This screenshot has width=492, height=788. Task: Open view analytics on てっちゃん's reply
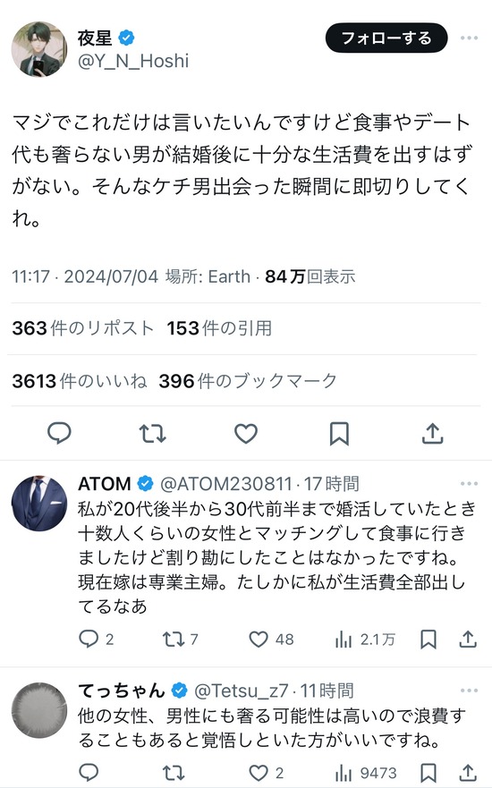pyautogui.click(x=365, y=773)
